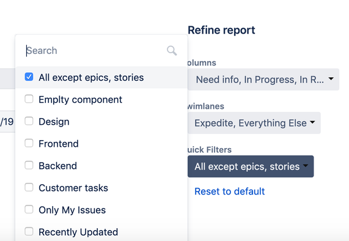Enable Only My Issues checkbox
349x241 pixels.
coord(29,209)
